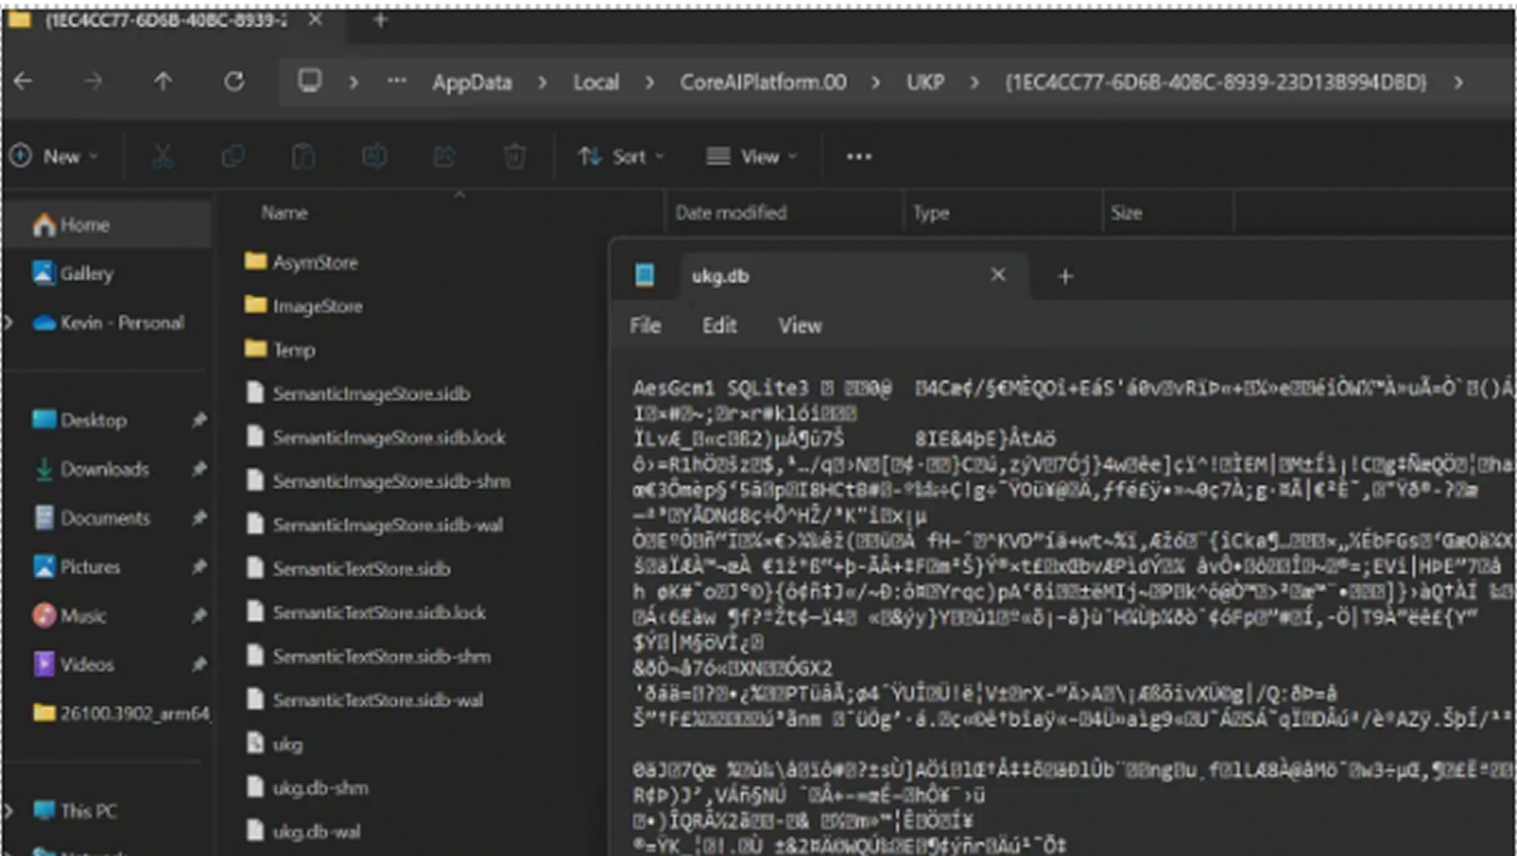
Task: Expand This PC in navigation pane
Action: coord(9,810)
